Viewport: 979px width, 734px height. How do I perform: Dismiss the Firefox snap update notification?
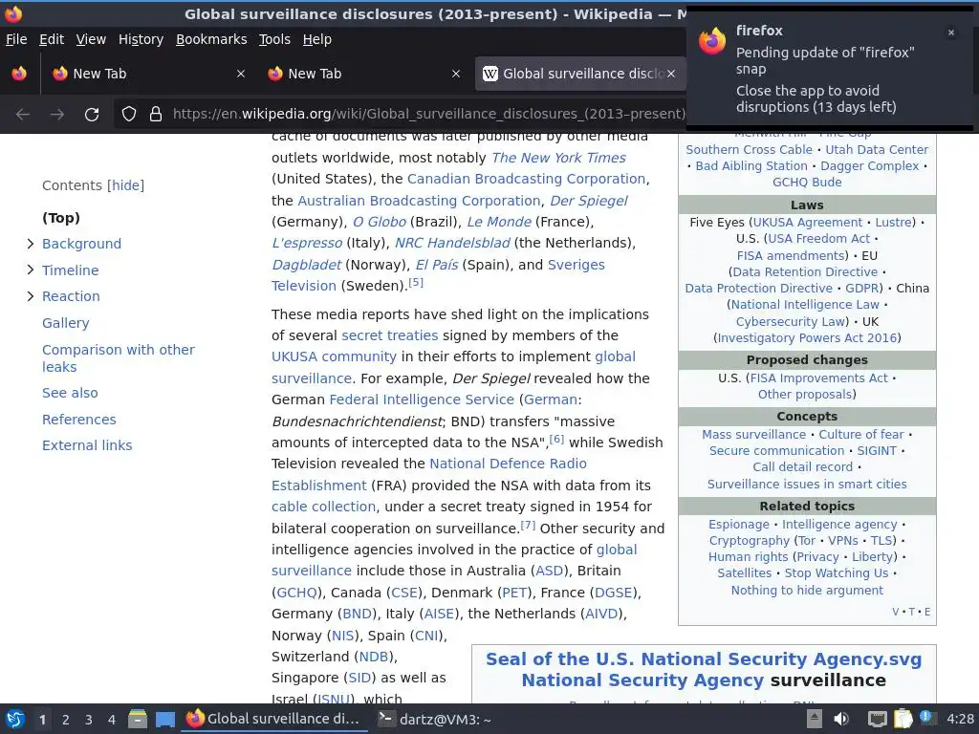[x=951, y=32]
